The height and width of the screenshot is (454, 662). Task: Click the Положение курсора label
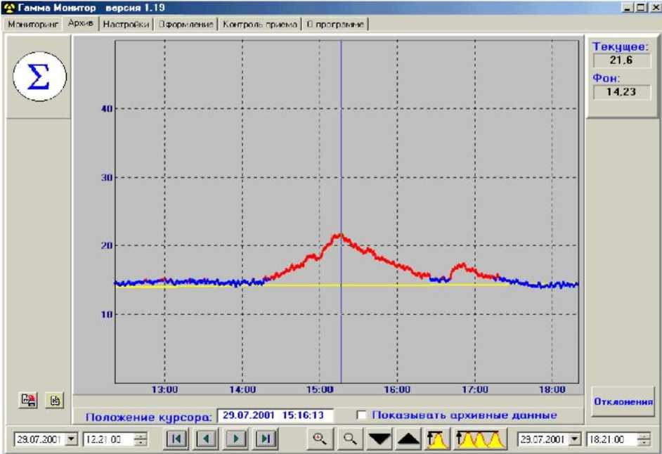(x=148, y=417)
